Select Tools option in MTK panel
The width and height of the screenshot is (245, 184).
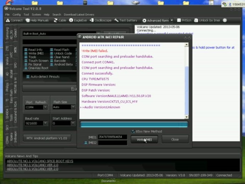point(30,57)
